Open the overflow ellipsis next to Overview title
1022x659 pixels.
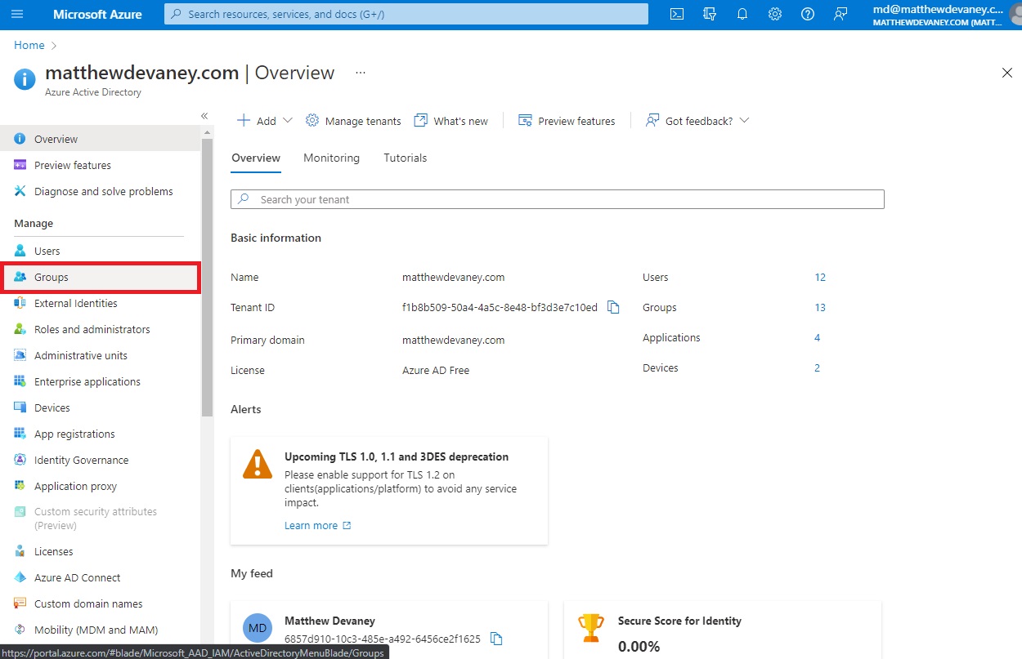point(360,73)
